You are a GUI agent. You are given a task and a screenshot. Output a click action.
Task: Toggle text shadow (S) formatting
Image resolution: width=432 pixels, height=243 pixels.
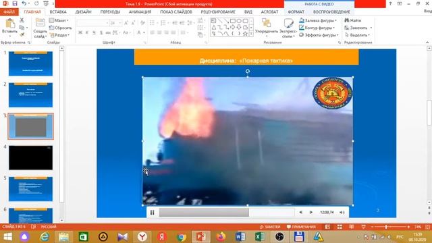pos(101,32)
